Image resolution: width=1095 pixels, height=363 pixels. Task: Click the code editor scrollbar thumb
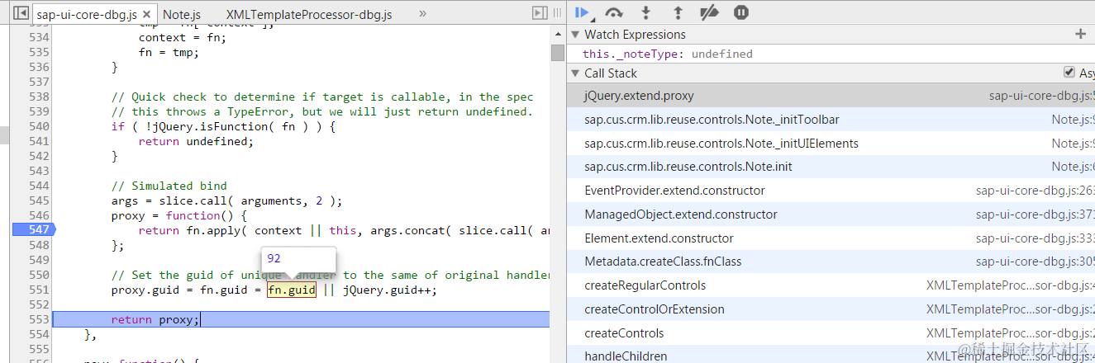pyautogui.click(x=558, y=52)
